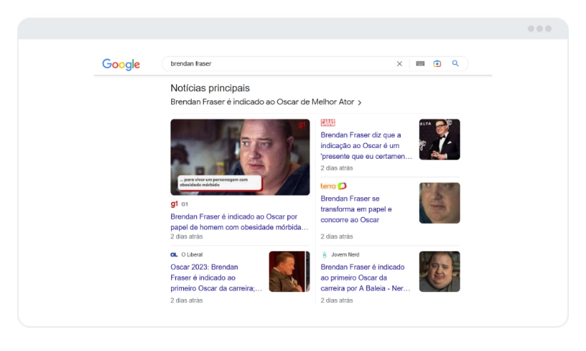This screenshot has height=351, width=586.
Task: Open G1 article about obesidade mórbida role
Action: [239, 221]
